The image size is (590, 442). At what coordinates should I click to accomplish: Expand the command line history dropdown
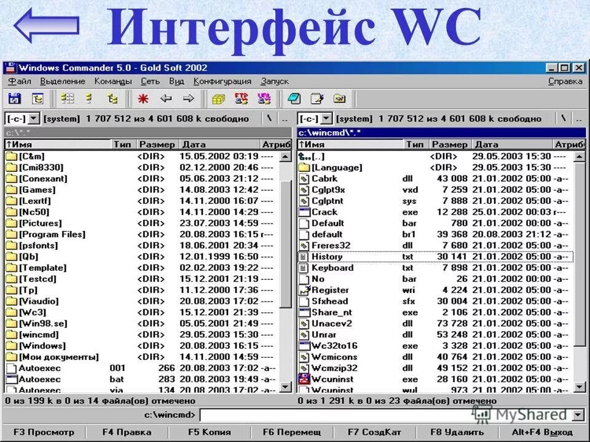point(578,416)
